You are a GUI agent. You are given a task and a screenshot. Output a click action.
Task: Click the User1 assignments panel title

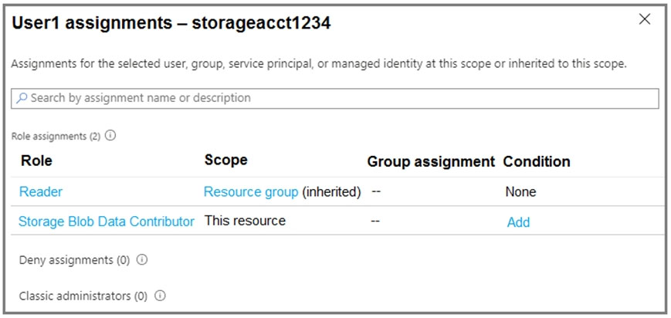tap(171, 24)
